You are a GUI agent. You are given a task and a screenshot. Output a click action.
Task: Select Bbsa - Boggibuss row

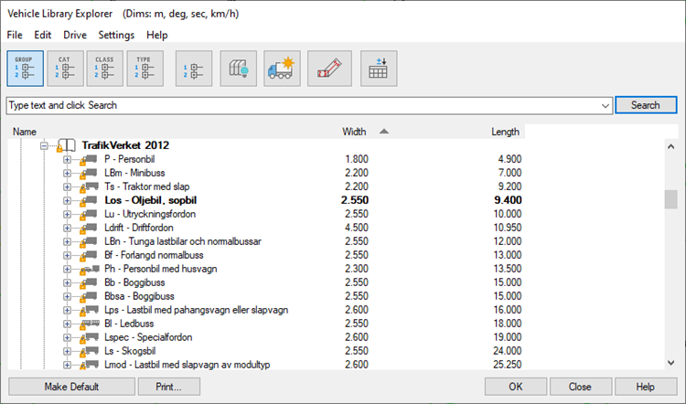click(139, 296)
